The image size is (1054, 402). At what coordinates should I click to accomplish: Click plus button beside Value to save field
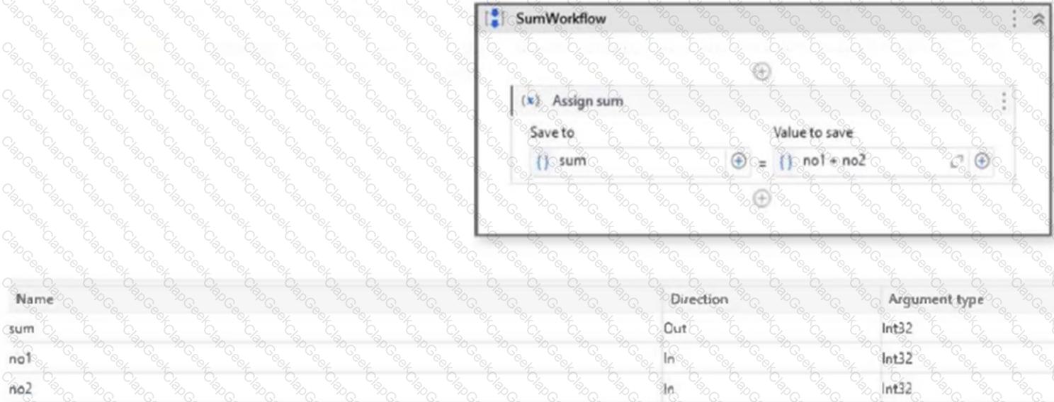coord(982,161)
